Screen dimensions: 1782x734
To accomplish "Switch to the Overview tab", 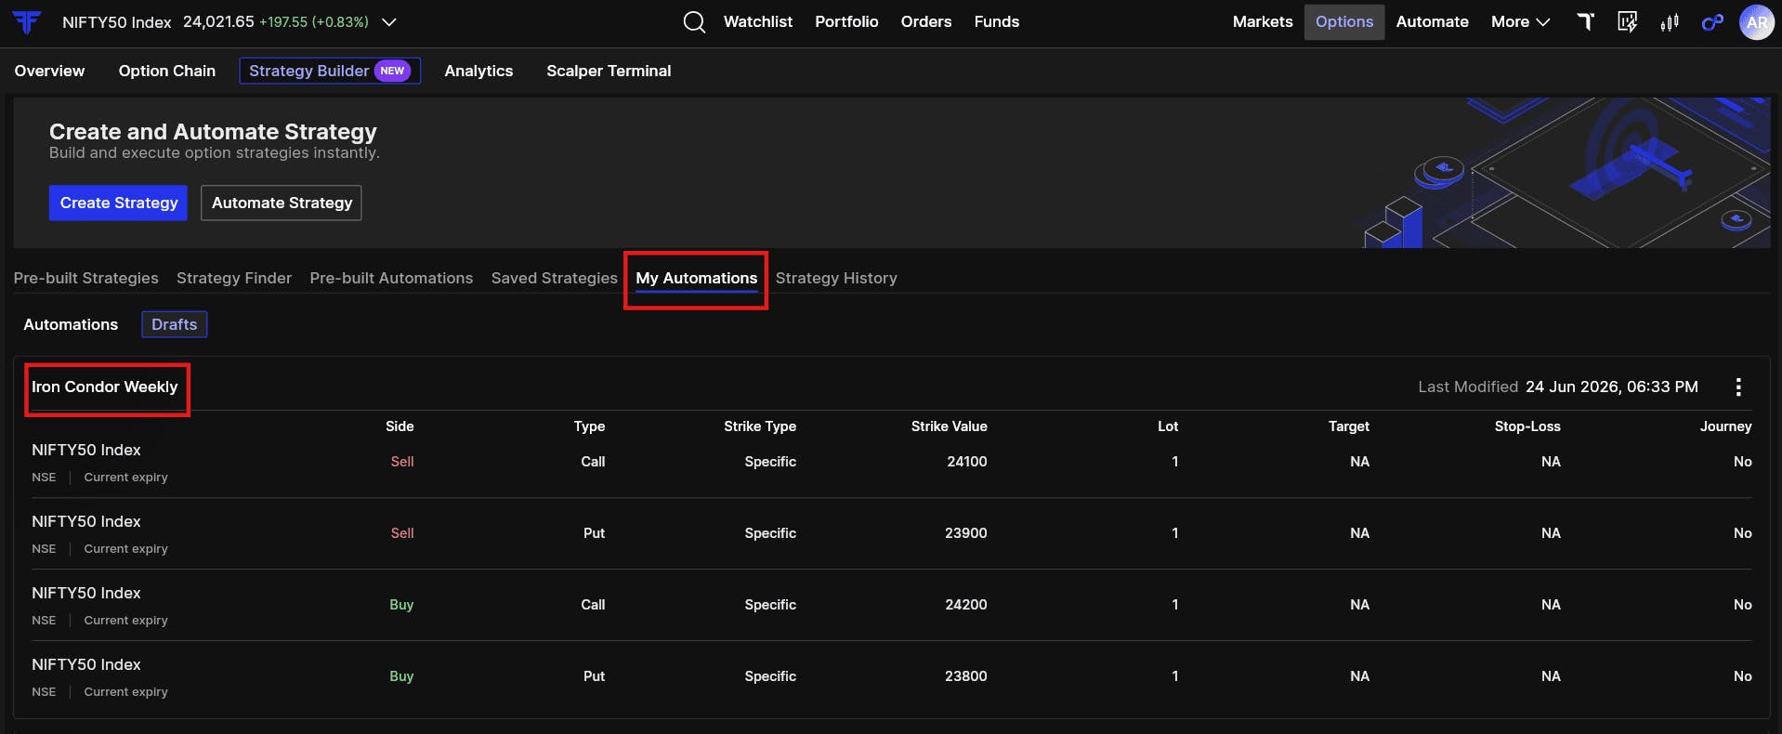I will (x=49, y=71).
